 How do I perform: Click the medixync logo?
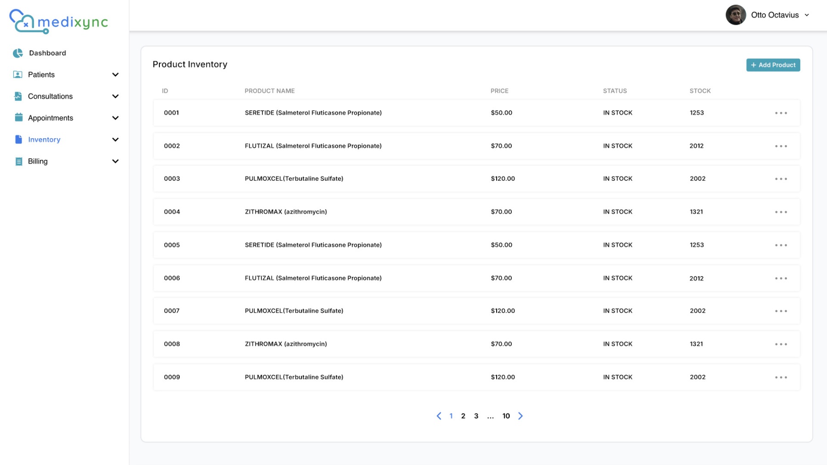59,22
